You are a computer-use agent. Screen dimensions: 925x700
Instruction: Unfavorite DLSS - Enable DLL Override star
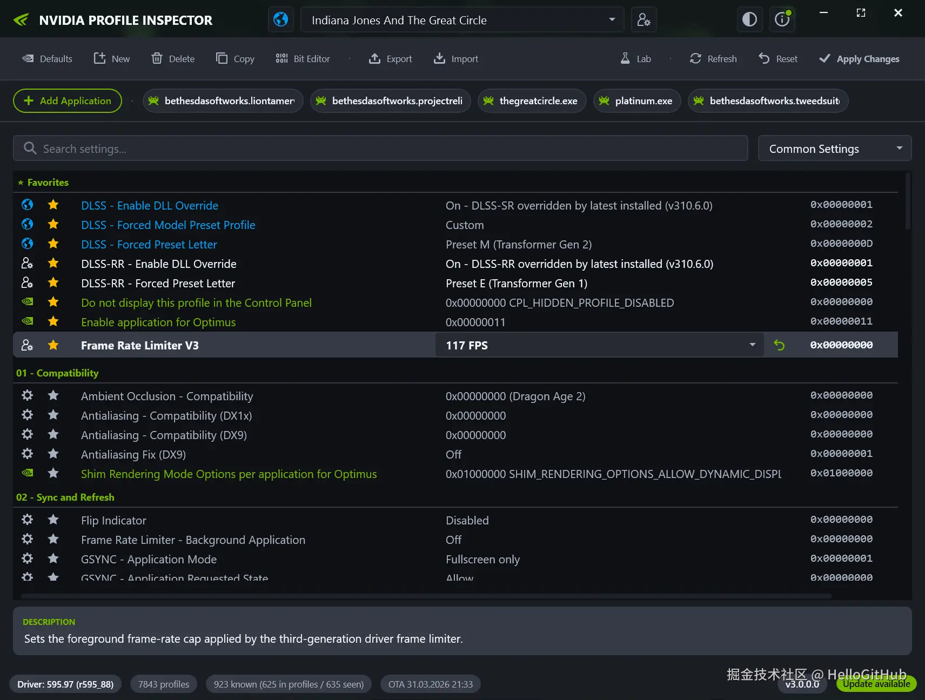[x=53, y=205]
